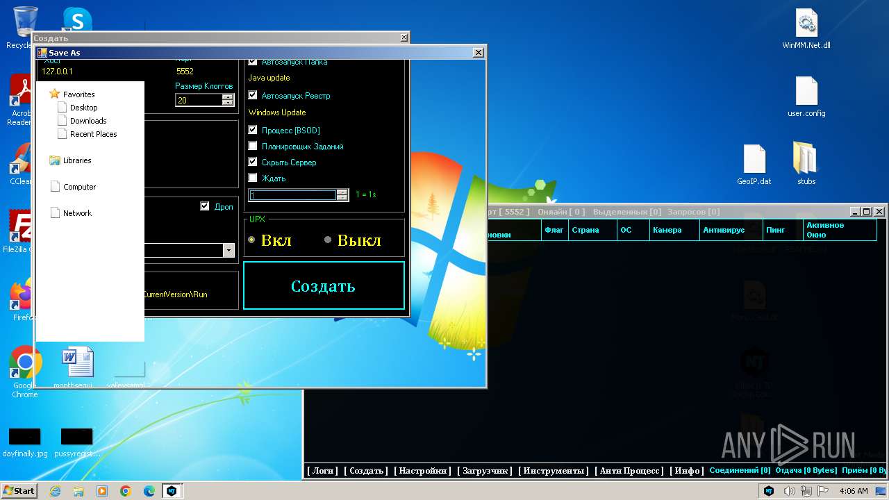Toggle the Автозапуск Папка checkbox
The width and height of the screenshot is (889, 500).
coord(253,62)
